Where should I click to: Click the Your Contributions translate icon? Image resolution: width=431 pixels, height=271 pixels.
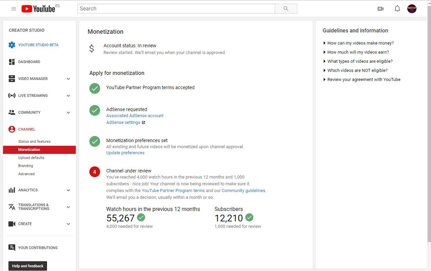coord(12,248)
